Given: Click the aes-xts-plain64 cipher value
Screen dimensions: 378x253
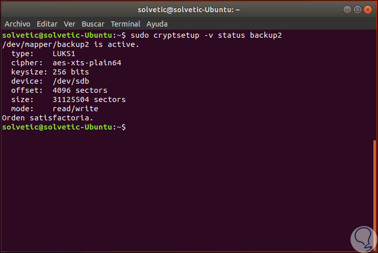Looking at the screenshot, I should [87, 63].
